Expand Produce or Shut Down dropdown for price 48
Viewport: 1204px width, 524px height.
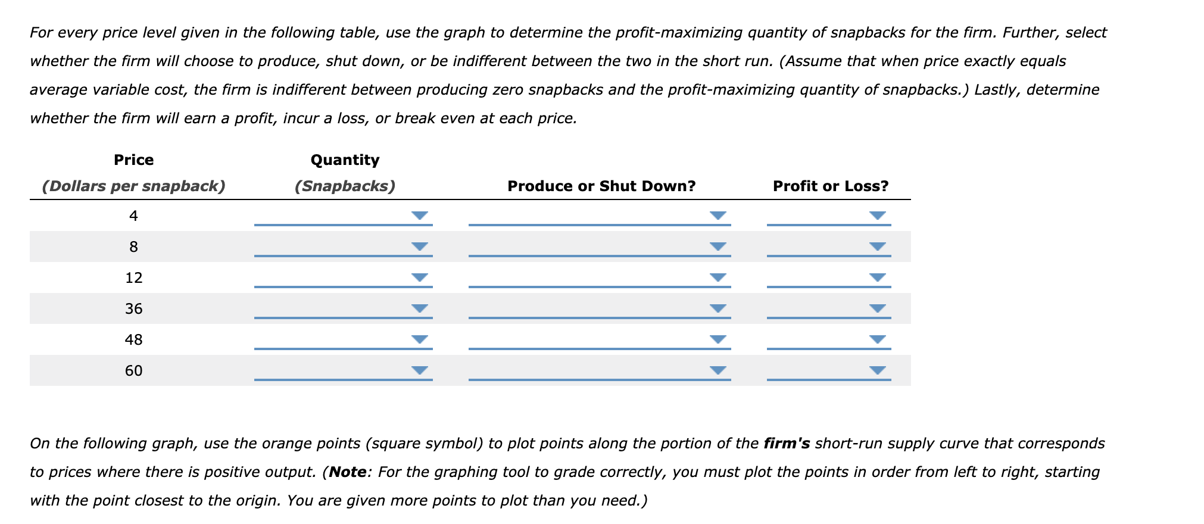pyautogui.click(x=717, y=340)
